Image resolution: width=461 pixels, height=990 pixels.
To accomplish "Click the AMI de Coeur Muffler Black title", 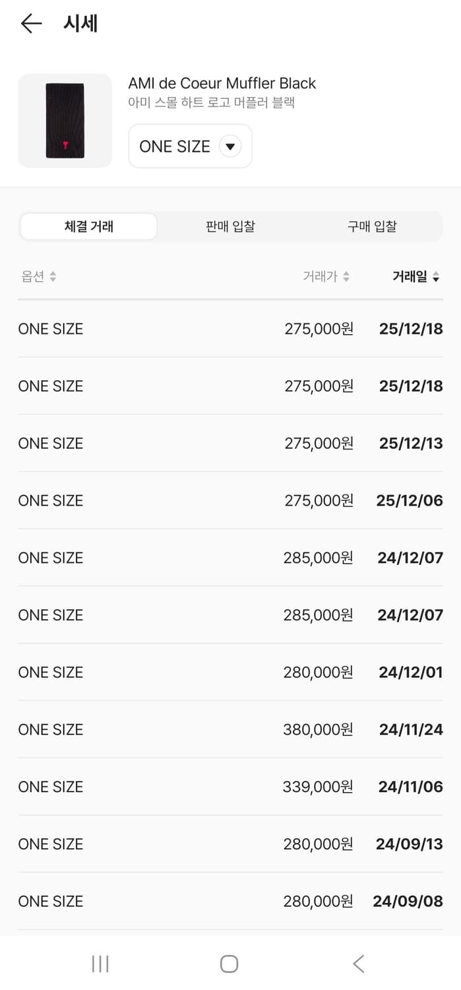I will click(x=222, y=83).
